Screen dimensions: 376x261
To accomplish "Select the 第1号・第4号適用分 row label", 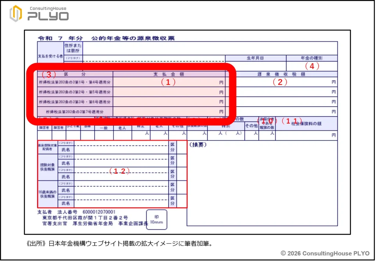I will 75,82.
